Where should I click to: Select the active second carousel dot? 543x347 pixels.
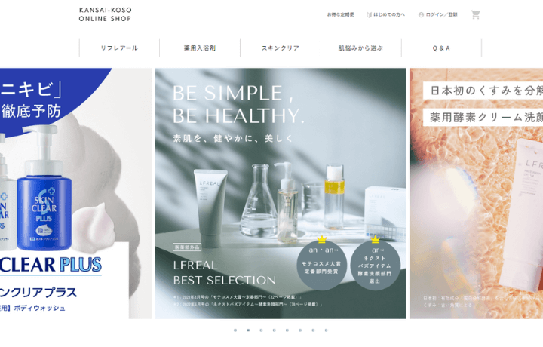pyautogui.click(x=248, y=330)
